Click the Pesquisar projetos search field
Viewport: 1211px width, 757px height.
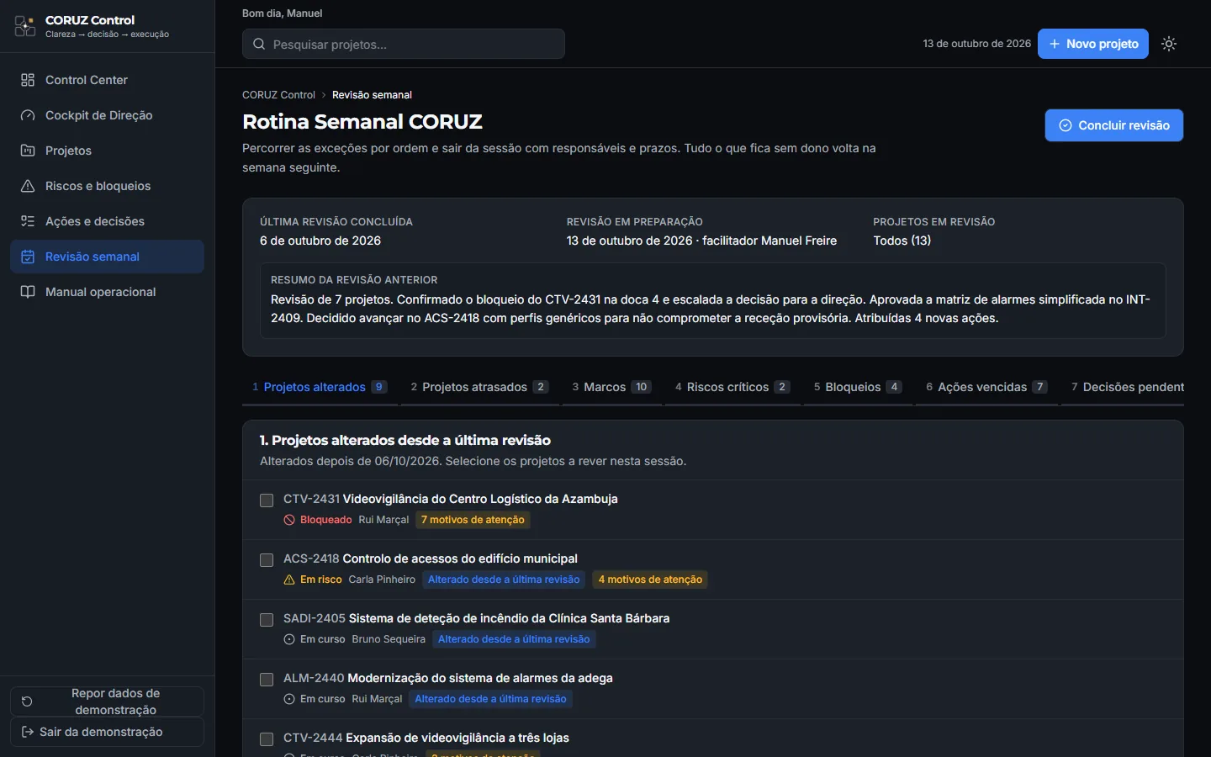click(404, 44)
